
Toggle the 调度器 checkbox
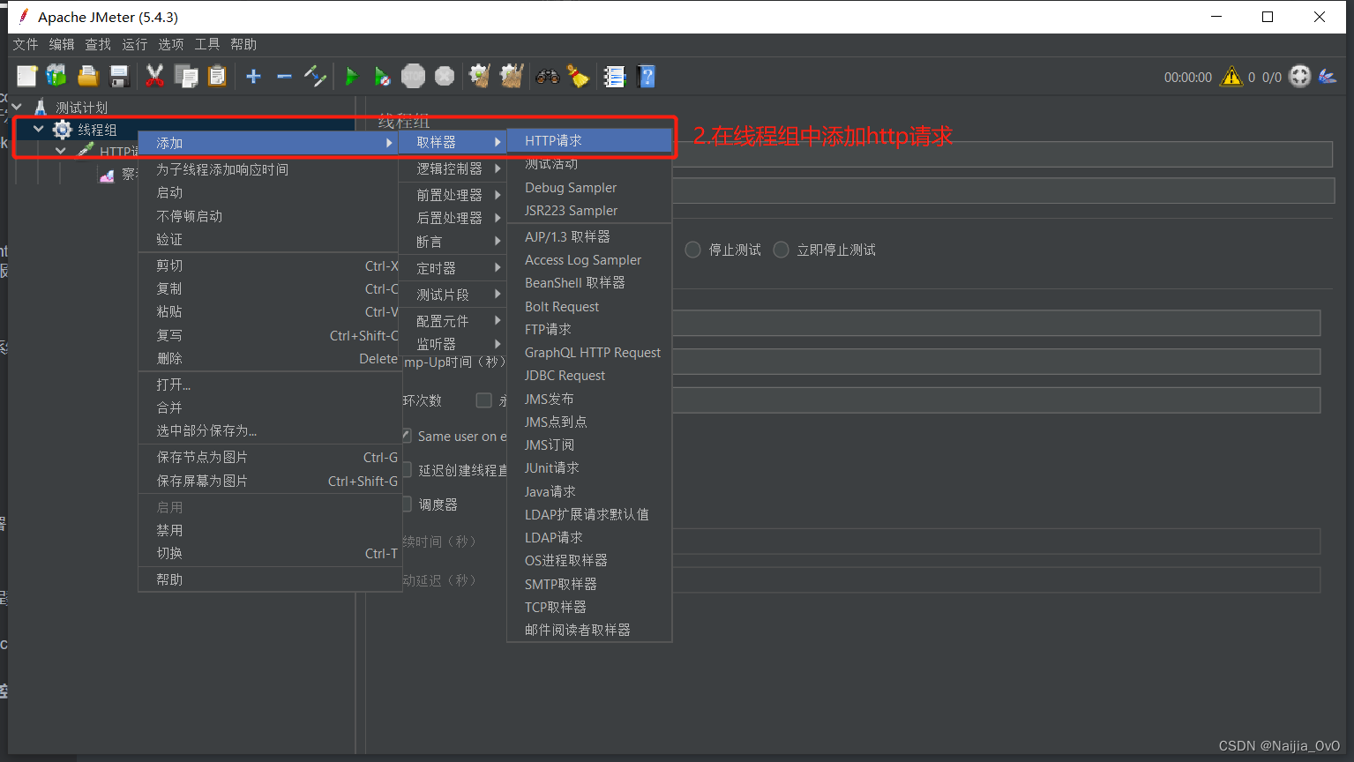point(407,504)
